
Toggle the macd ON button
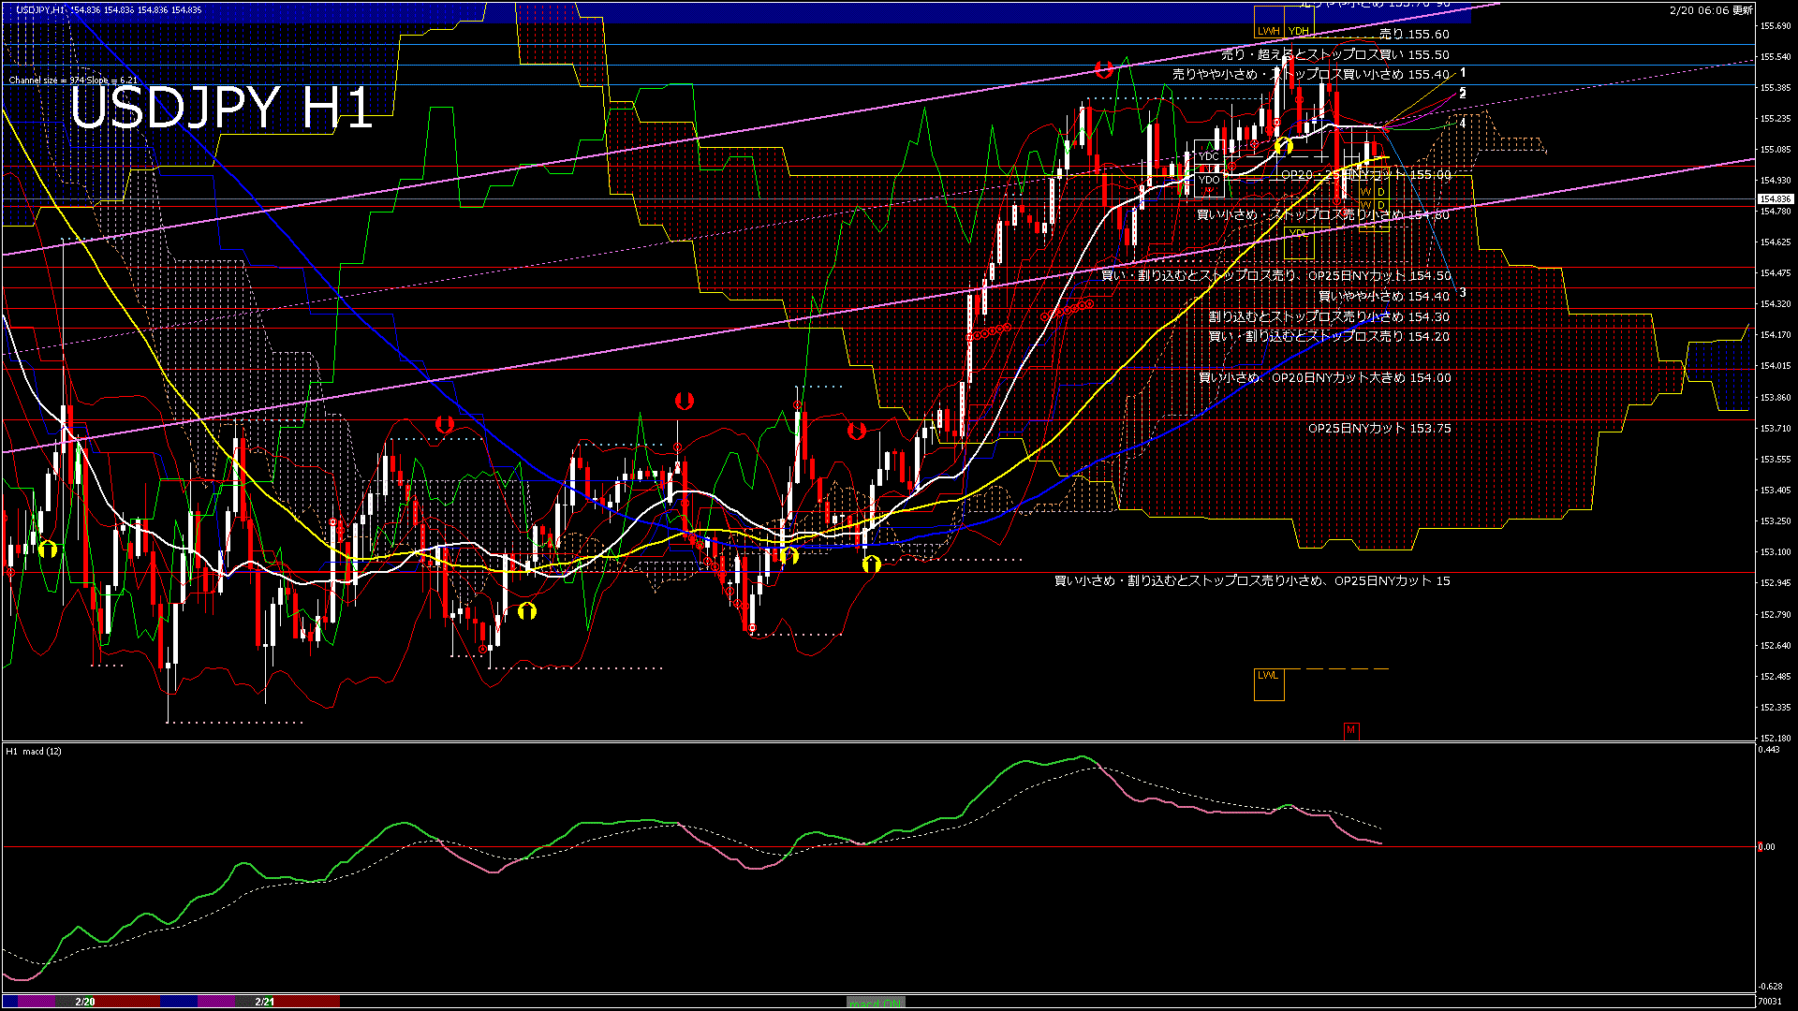[876, 1003]
